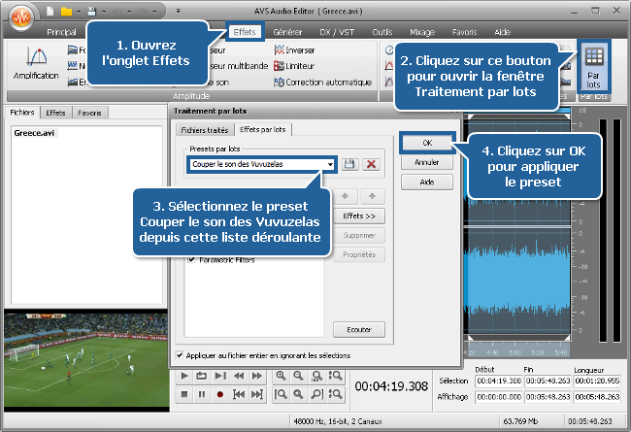Move effect up with the up arrow
This screenshot has height=432, width=631.
(345, 196)
